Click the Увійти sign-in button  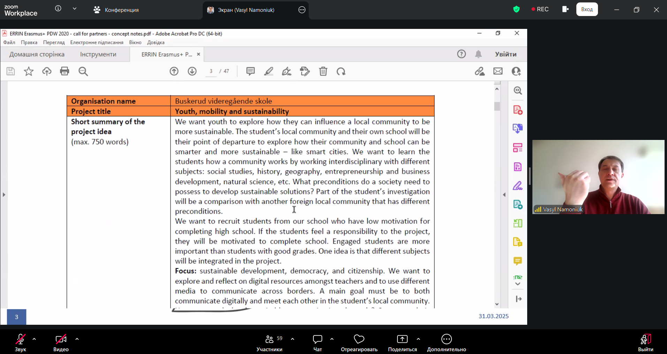506,54
